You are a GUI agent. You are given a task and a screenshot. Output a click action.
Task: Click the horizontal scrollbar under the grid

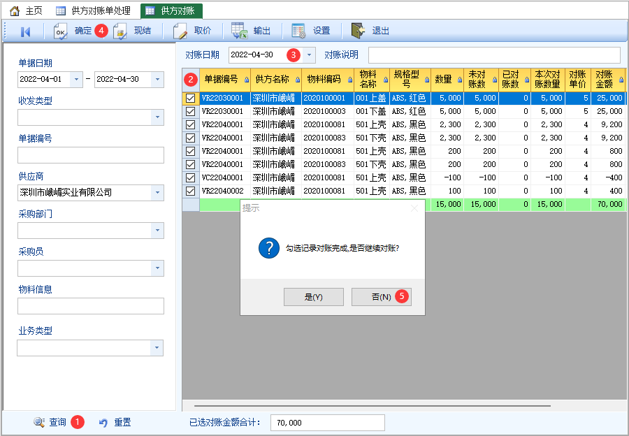tap(373, 405)
